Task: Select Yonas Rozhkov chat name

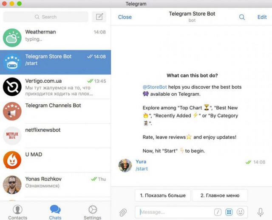Action: click(43, 179)
